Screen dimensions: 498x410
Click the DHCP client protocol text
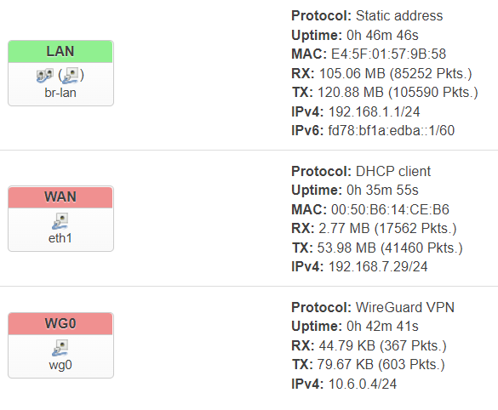coord(393,171)
